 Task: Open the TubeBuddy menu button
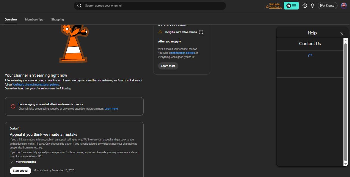pyautogui.click(x=291, y=6)
